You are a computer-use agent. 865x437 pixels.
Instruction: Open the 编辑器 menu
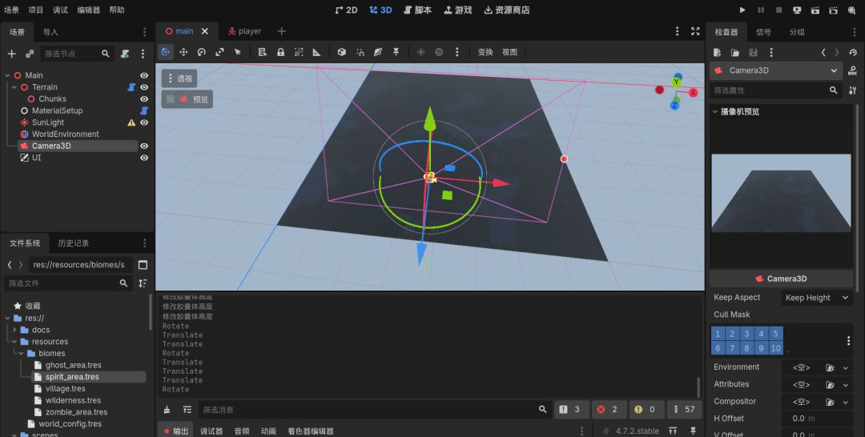tap(89, 10)
